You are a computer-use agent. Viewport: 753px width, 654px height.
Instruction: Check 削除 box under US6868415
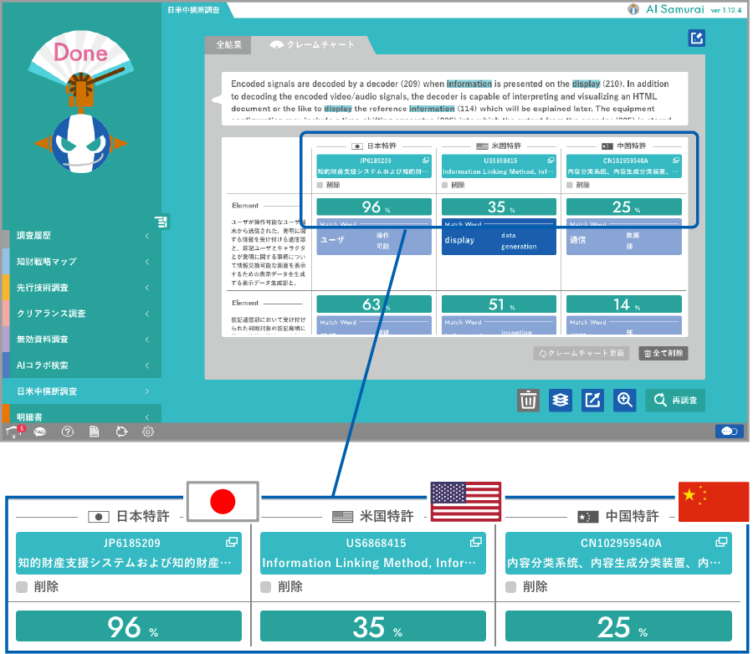pyautogui.click(x=445, y=185)
